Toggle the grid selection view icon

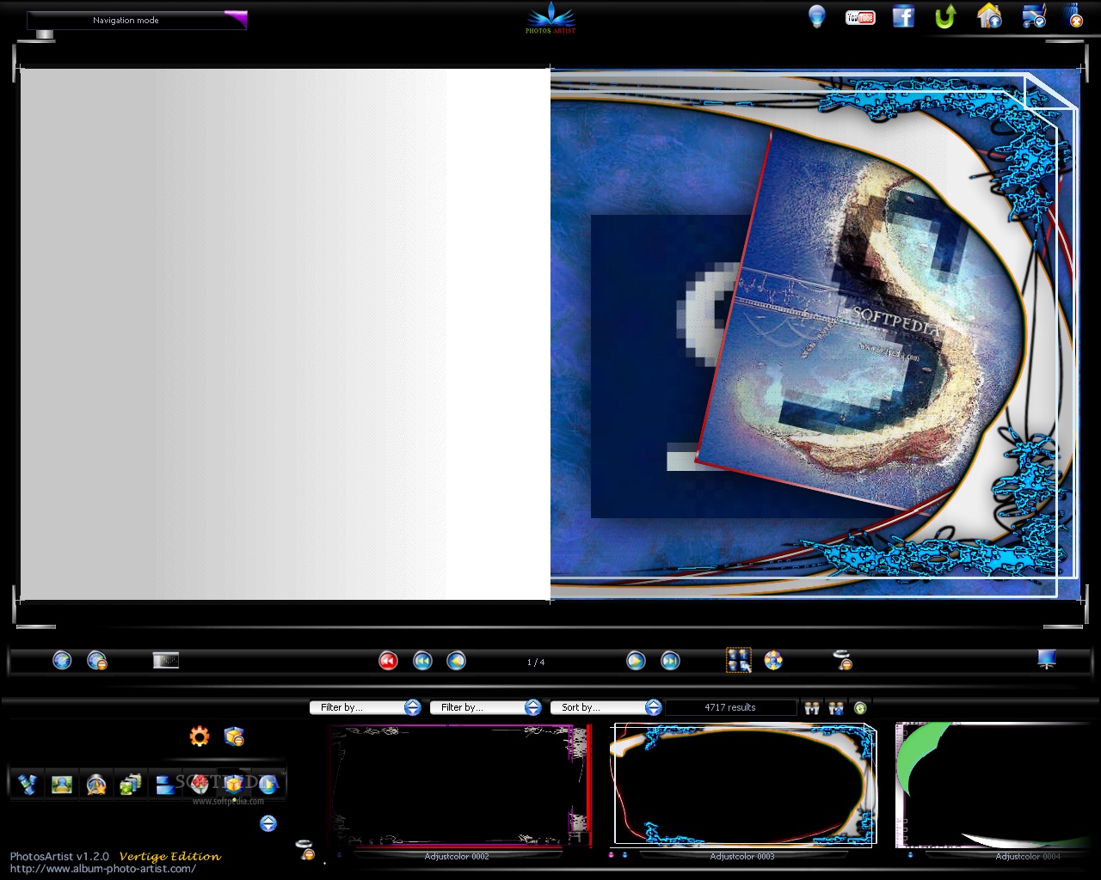[739, 660]
